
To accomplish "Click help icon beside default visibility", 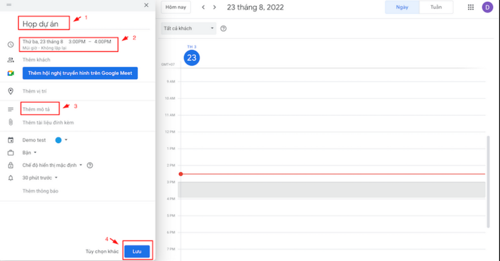I will pyautogui.click(x=90, y=165).
